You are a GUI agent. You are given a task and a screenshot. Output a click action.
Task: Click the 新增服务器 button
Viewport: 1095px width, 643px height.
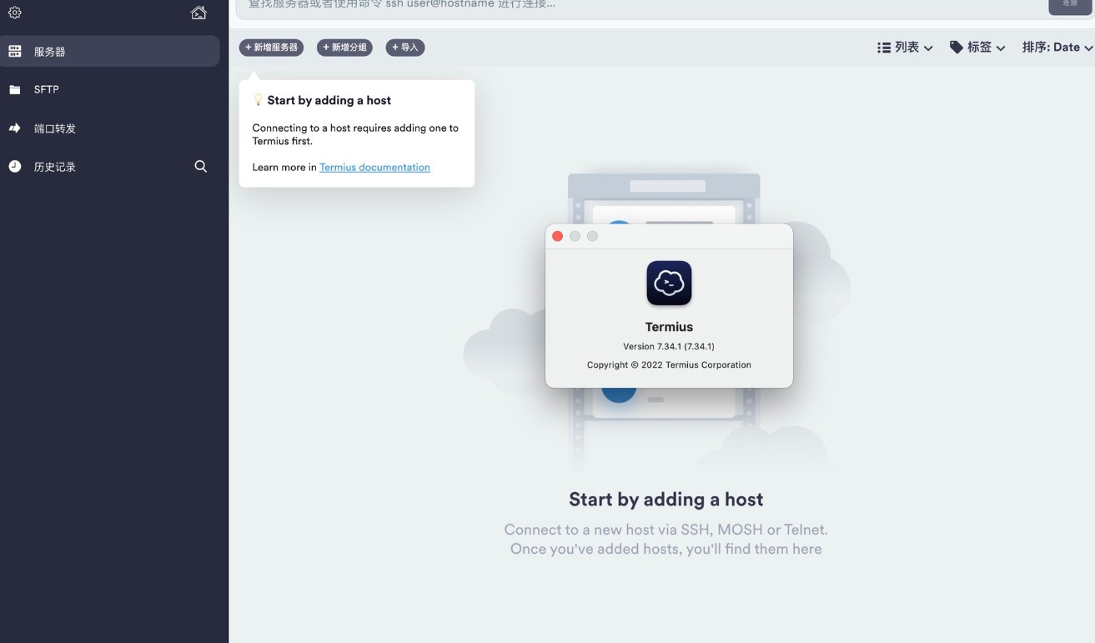pyautogui.click(x=271, y=48)
